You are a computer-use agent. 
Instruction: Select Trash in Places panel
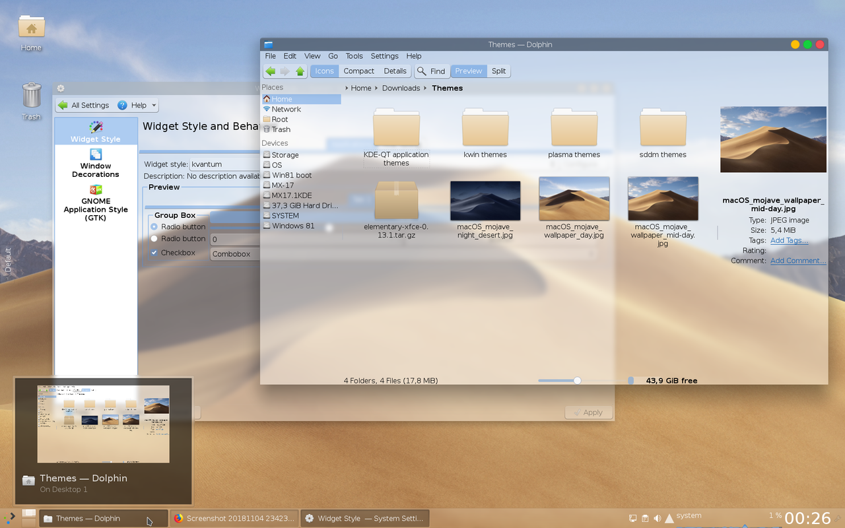coord(301,129)
